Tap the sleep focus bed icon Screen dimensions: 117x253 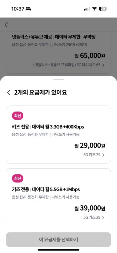pos(28,9)
